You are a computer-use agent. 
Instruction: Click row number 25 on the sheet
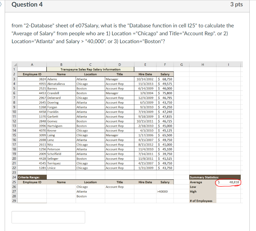tap(15, 182)
